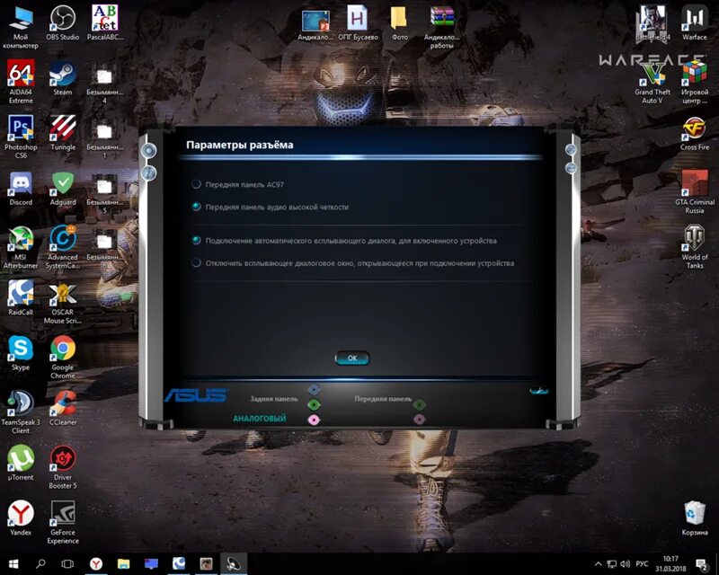Enable automatic popup dialog for plugged-in device
The width and height of the screenshot is (719, 575).
coord(196,240)
